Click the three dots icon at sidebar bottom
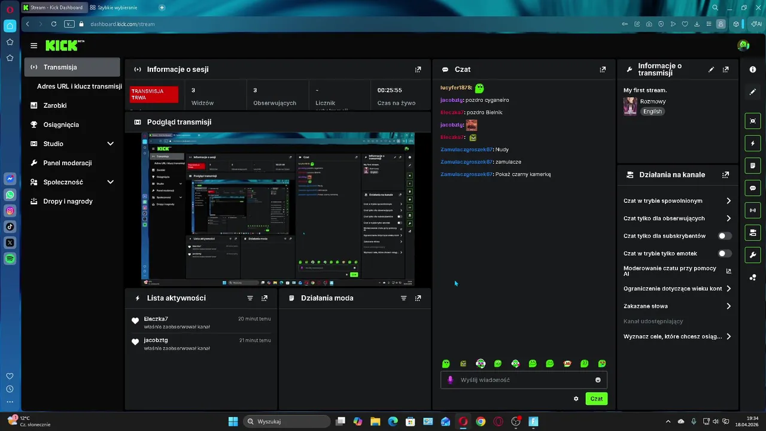 [x=10, y=402]
